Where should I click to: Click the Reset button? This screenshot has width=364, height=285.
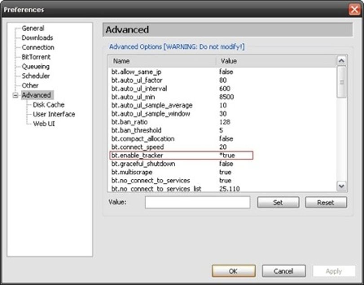pyautogui.click(x=326, y=203)
